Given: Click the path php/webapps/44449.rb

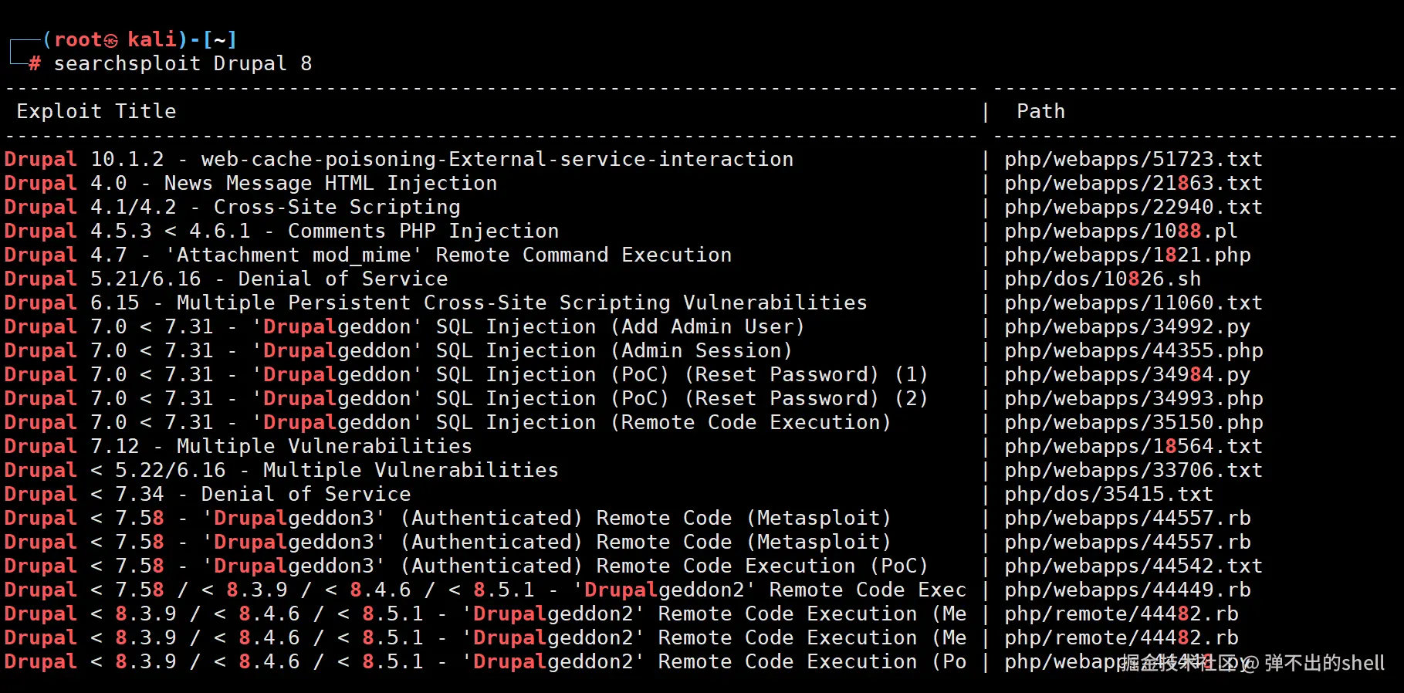Looking at the screenshot, I should click(1127, 590).
